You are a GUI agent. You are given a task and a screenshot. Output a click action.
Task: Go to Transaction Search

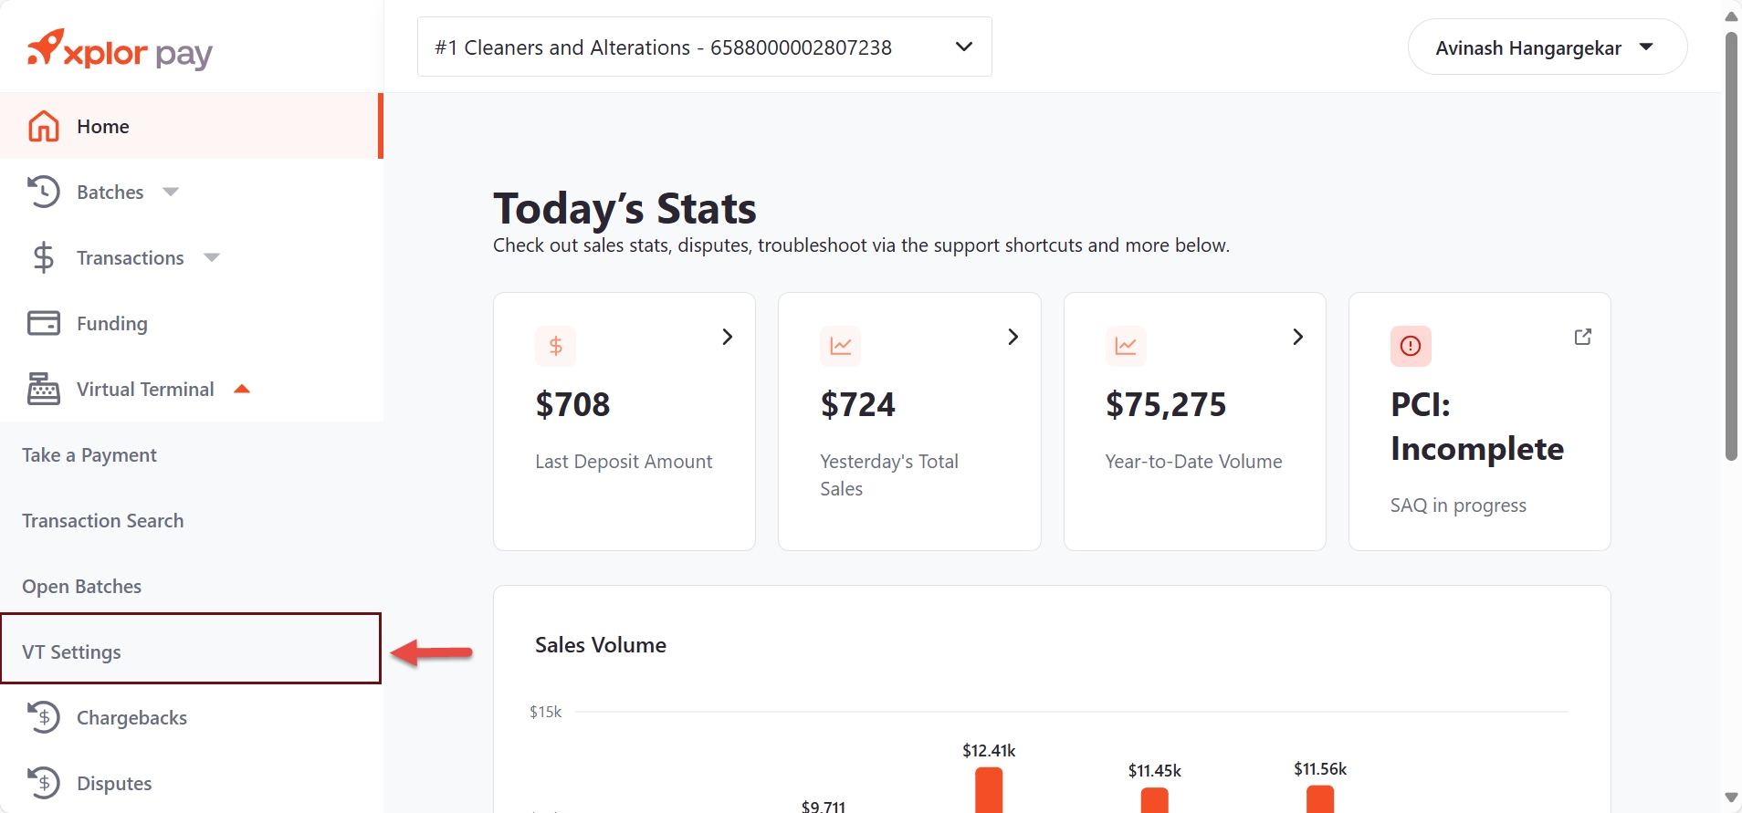(103, 520)
